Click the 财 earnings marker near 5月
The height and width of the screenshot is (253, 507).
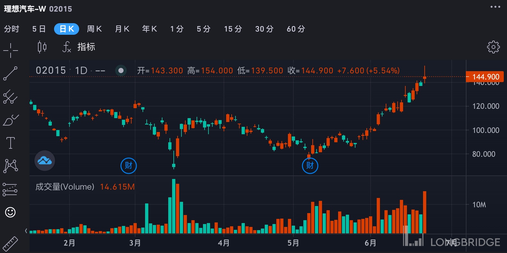tap(310, 165)
